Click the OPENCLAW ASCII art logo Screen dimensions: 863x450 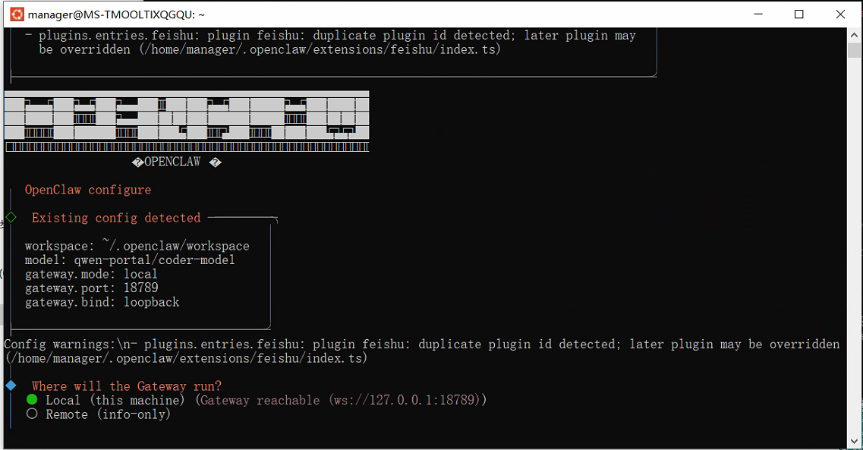pos(187,121)
